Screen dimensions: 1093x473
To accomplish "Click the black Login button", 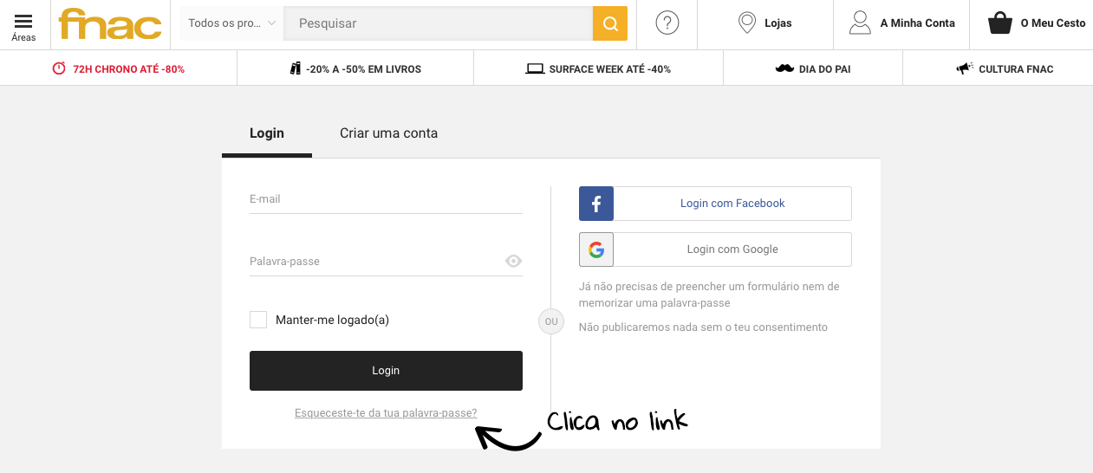I will coord(386,371).
